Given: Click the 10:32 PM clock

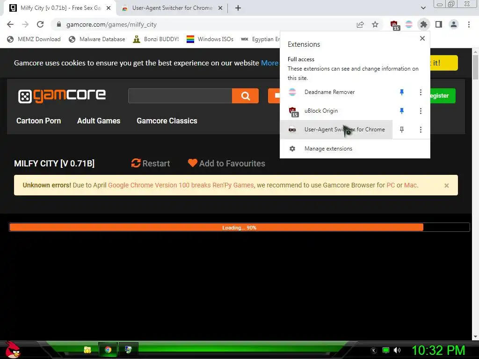Looking at the screenshot, I should (438, 350).
